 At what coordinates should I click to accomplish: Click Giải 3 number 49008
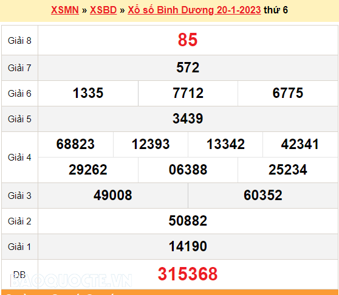click(112, 195)
